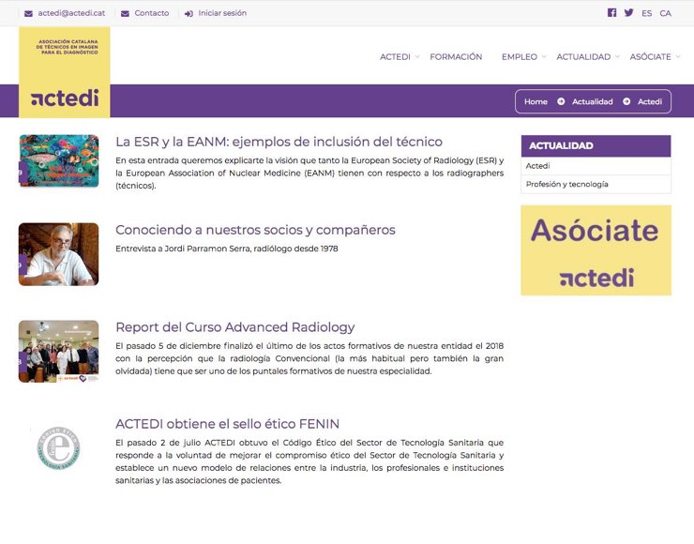Click Jordi Parramon photo thumbnail

pyautogui.click(x=59, y=254)
